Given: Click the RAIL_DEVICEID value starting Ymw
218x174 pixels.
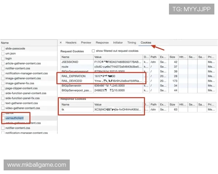Looking at the screenshot, I should tap(118, 81).
